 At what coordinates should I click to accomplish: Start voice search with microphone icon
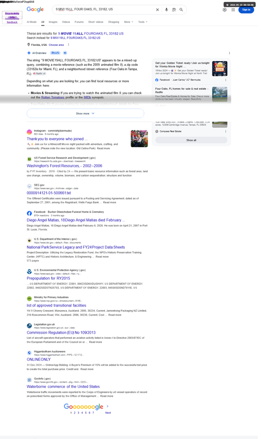coord(166,9)
